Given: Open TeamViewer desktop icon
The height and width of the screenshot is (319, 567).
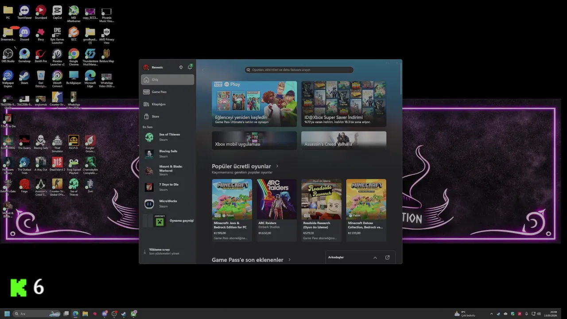Looking at the screenshot, I should point(24,13).
